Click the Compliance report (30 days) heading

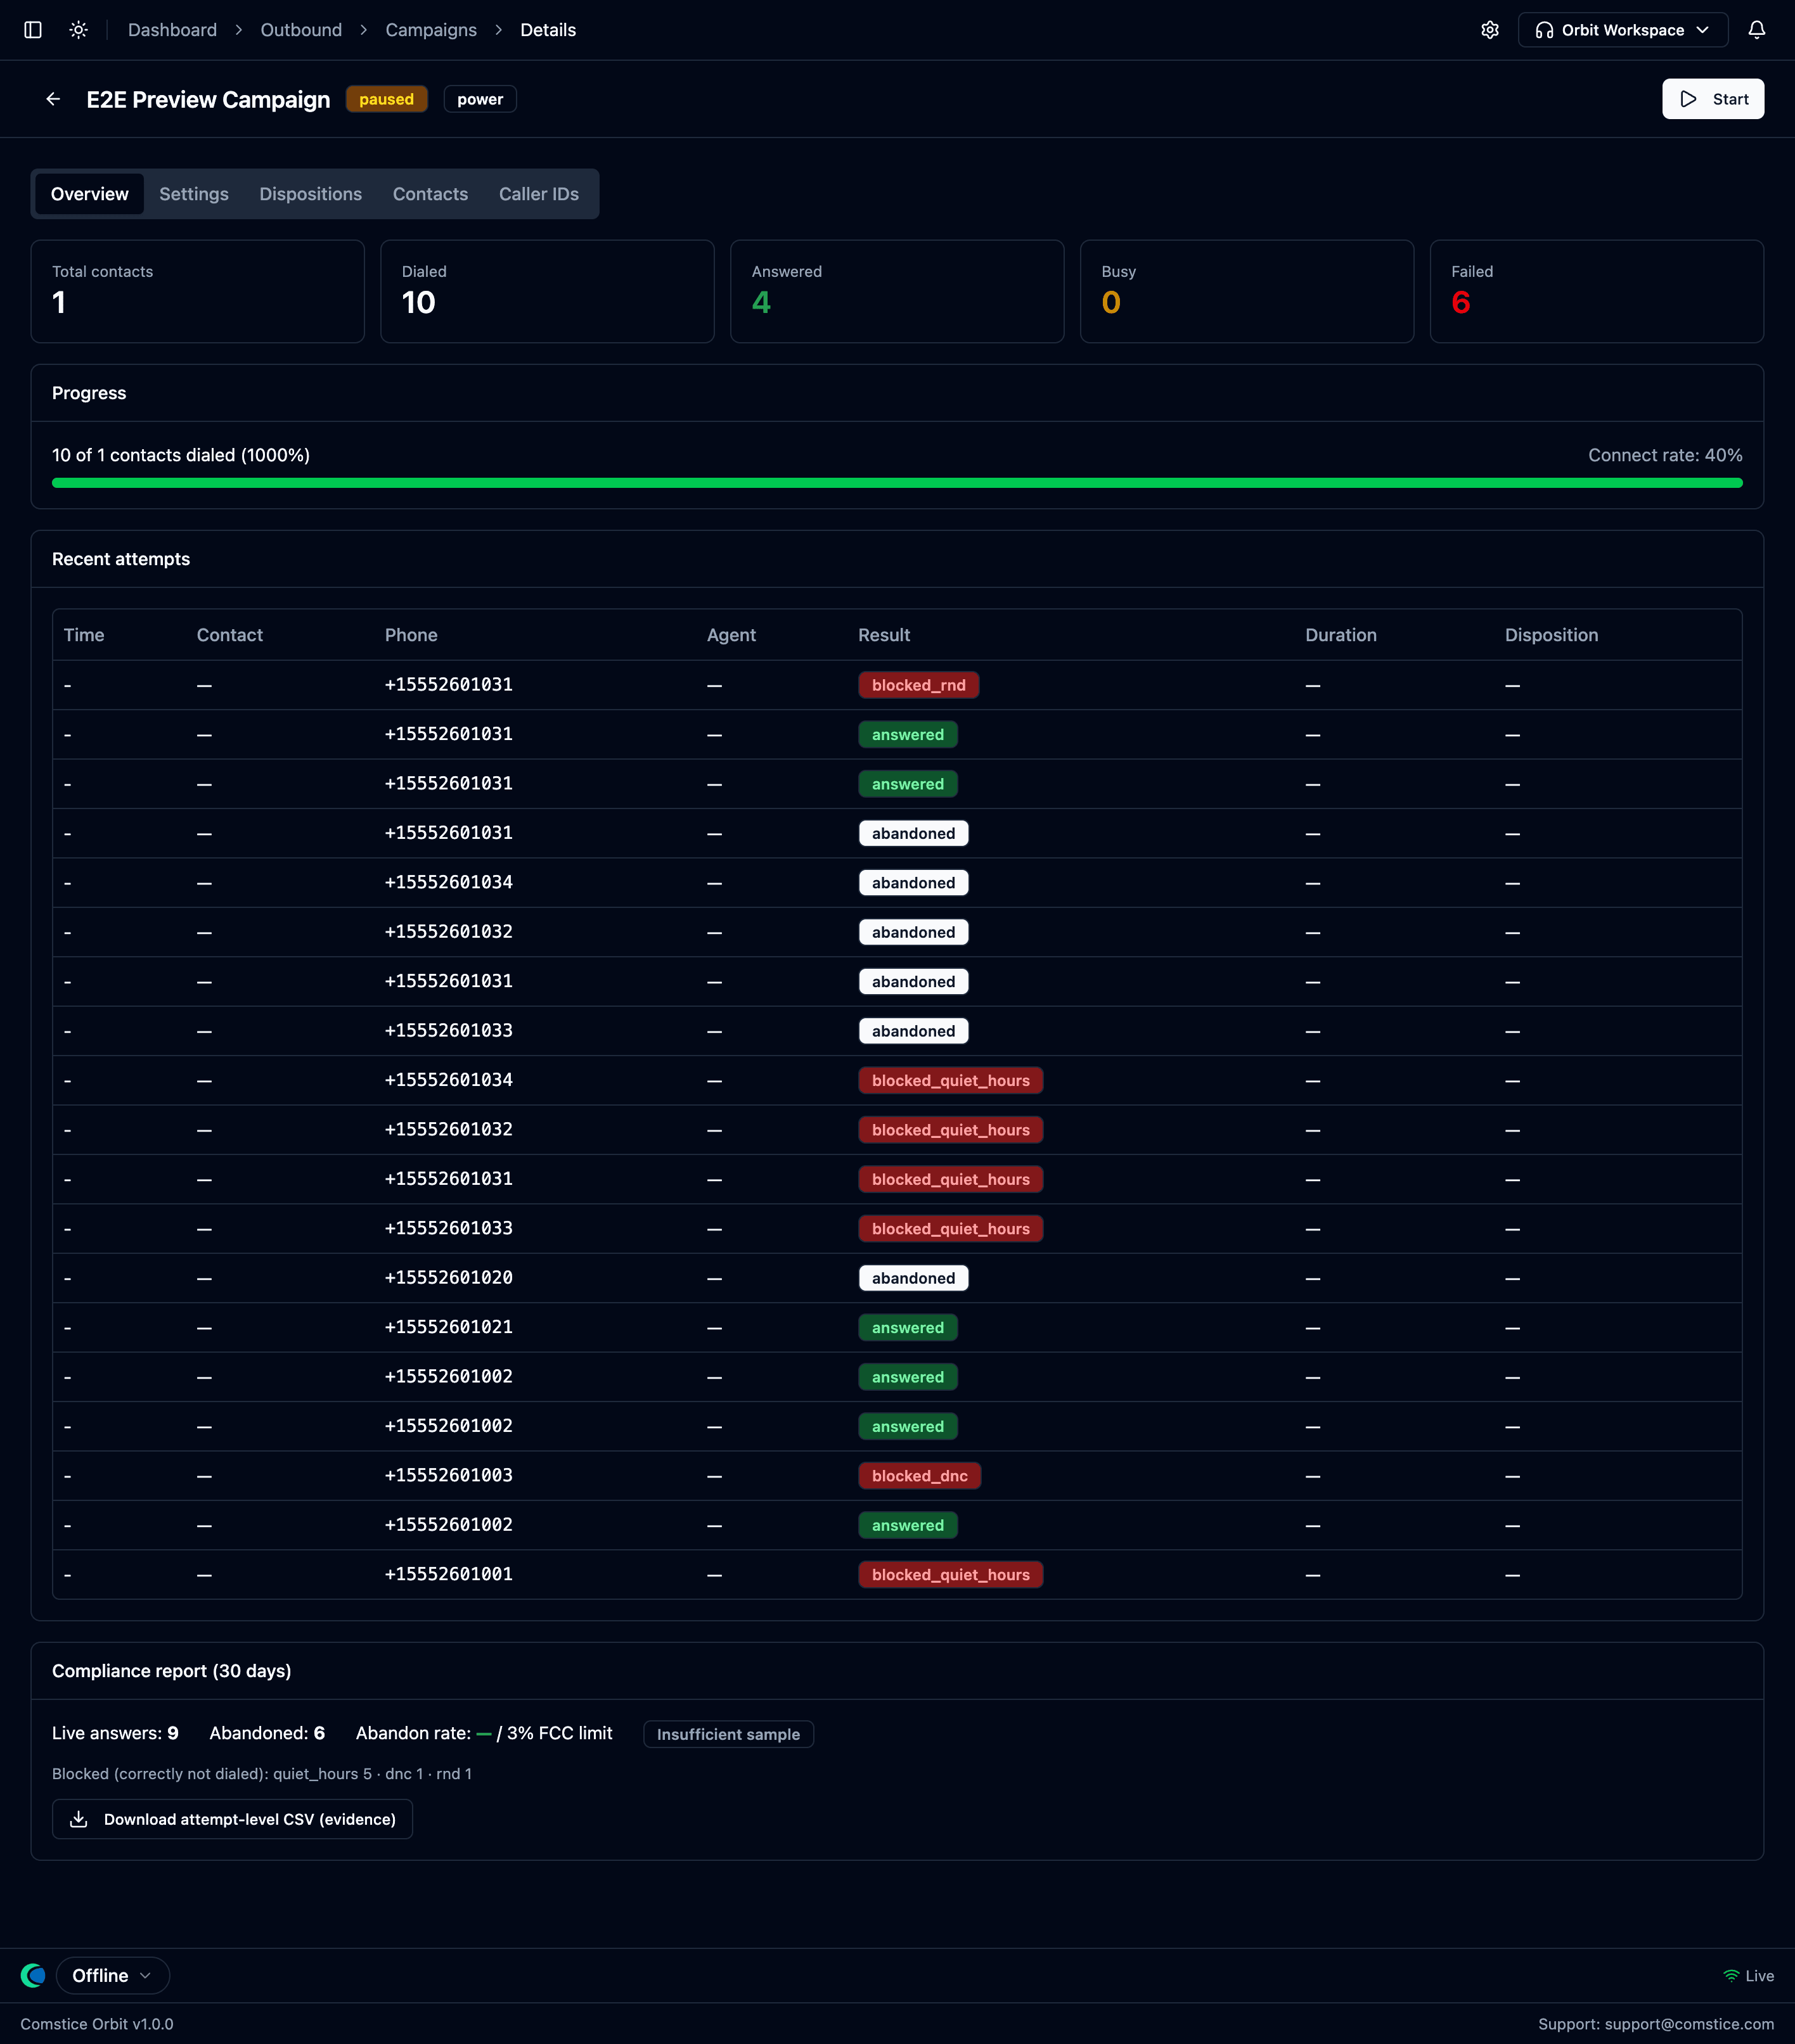[171, 1671]
